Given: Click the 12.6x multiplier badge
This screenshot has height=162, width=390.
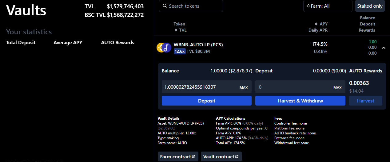Looking at the screenshot, I should pyautogui.click(x=179, y=51).
